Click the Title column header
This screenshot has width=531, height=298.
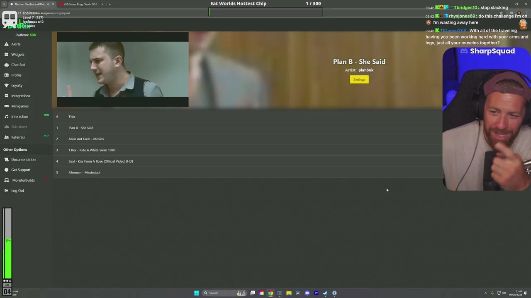[x=72, y=116]
